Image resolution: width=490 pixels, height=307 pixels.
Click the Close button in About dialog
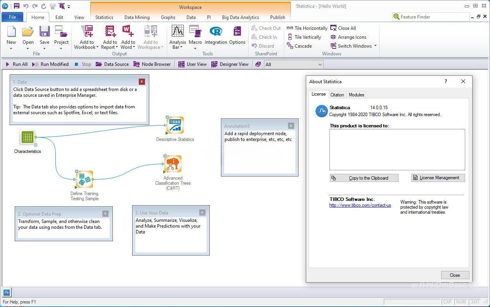click(x=455, y=275)
